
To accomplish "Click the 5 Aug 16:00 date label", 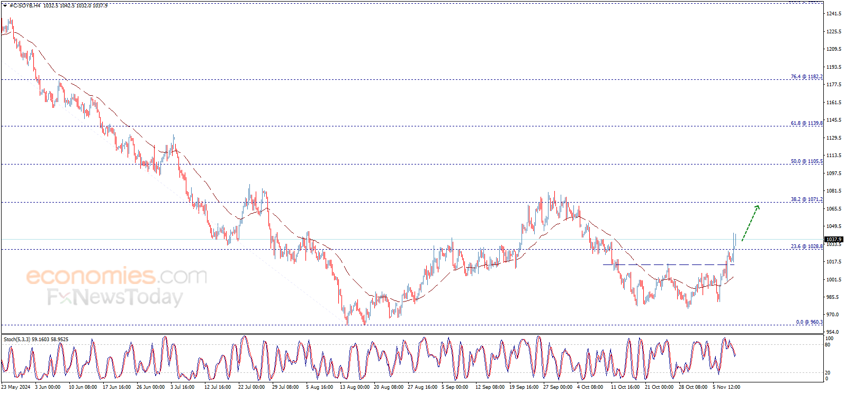I will [x=319, y=387].
